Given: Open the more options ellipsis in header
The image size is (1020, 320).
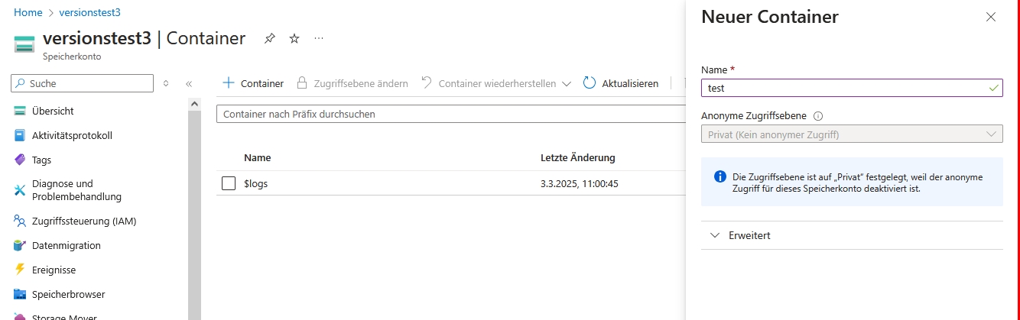Looking at the screenshot, I should pyautogui.click(x=319, y=39).
